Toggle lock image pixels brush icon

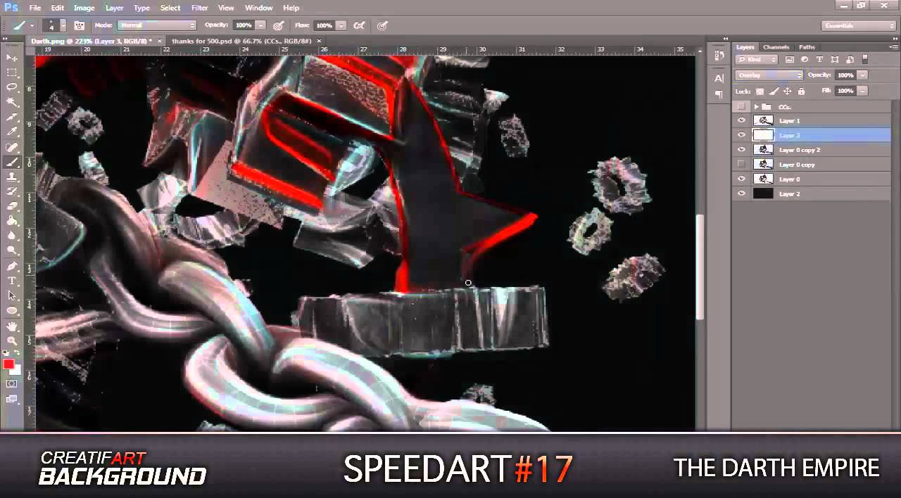(774, 91)
